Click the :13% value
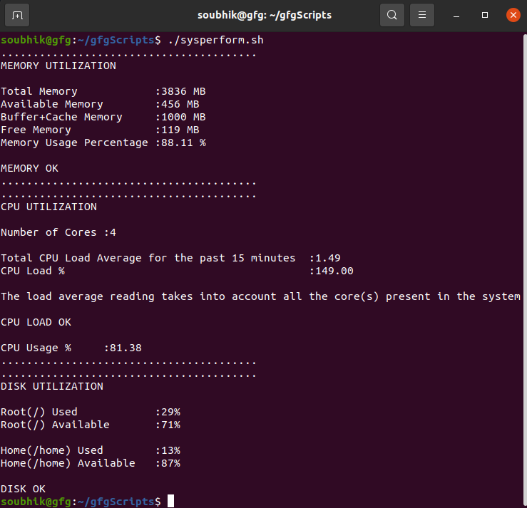This screenshot has width=527, height=508. [168, 450]
